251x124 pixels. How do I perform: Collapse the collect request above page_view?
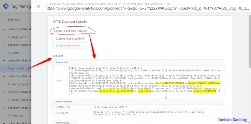tap(4, 29)
